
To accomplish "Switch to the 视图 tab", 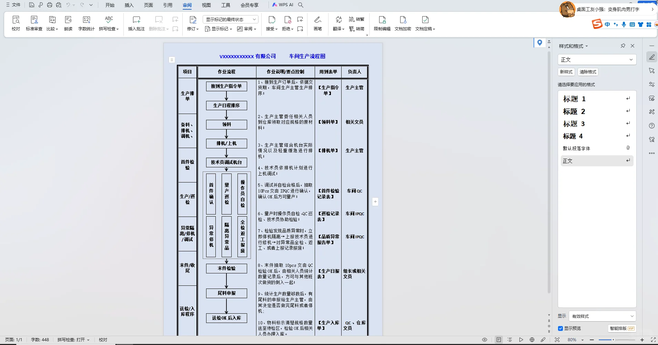I will (x=206, y=5).
